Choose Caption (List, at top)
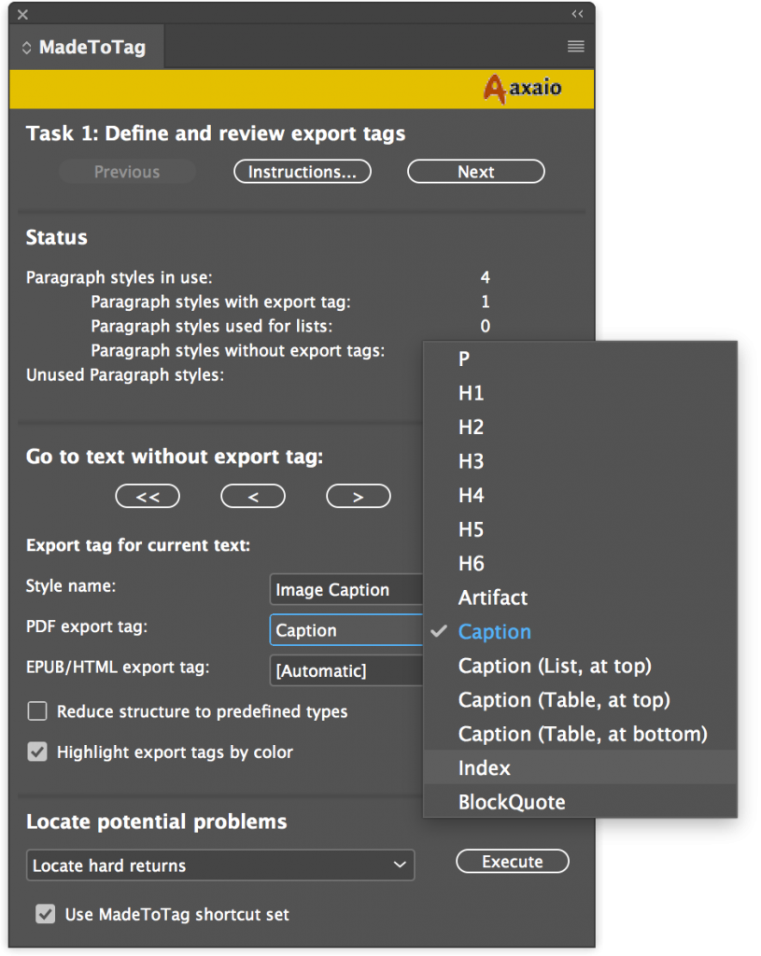This screenshot has height=956, width=761. 581,666
